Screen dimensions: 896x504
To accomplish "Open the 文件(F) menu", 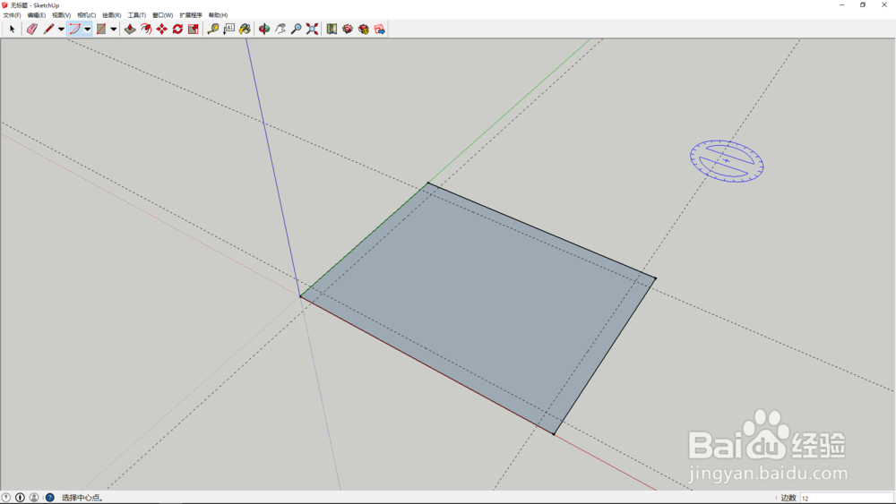I will click(x=12, y=15).
